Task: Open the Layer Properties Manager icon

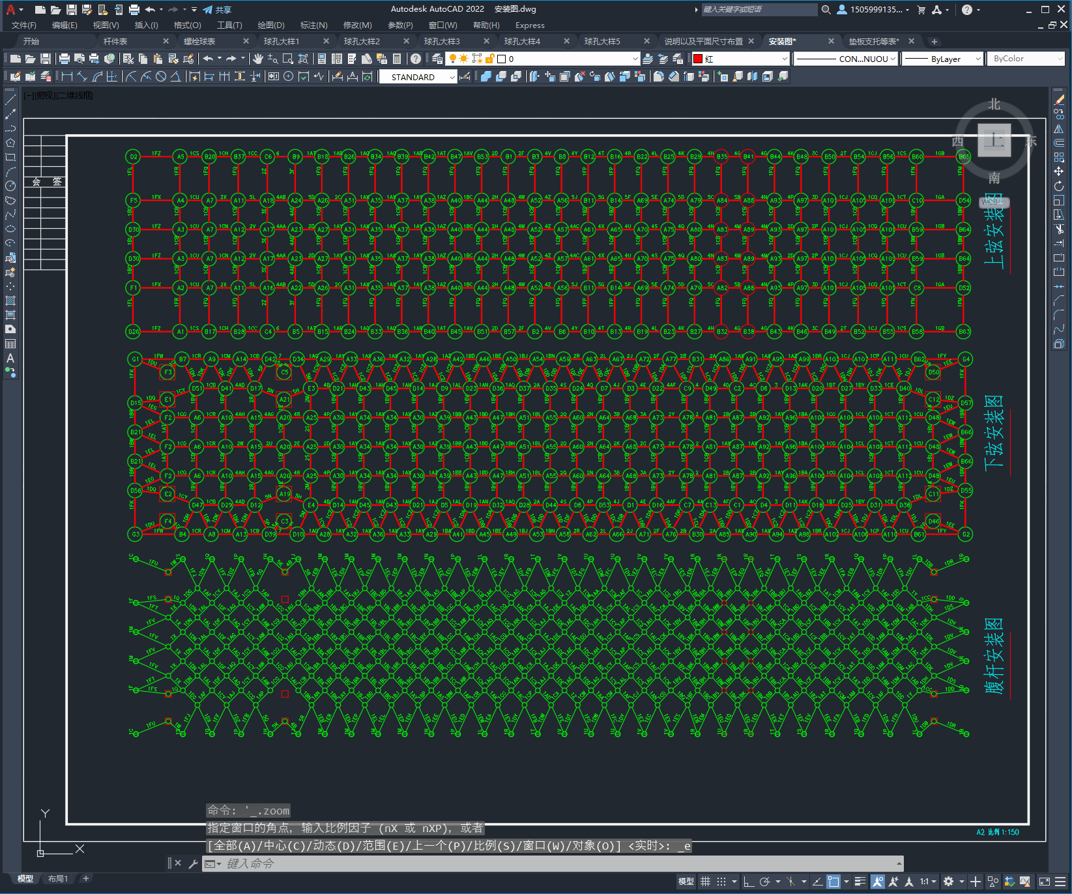Action: [437, 59]
